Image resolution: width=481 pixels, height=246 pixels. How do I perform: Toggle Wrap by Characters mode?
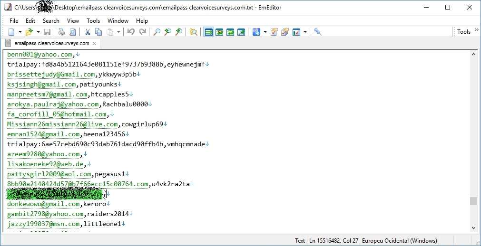[x=219, y=32]
